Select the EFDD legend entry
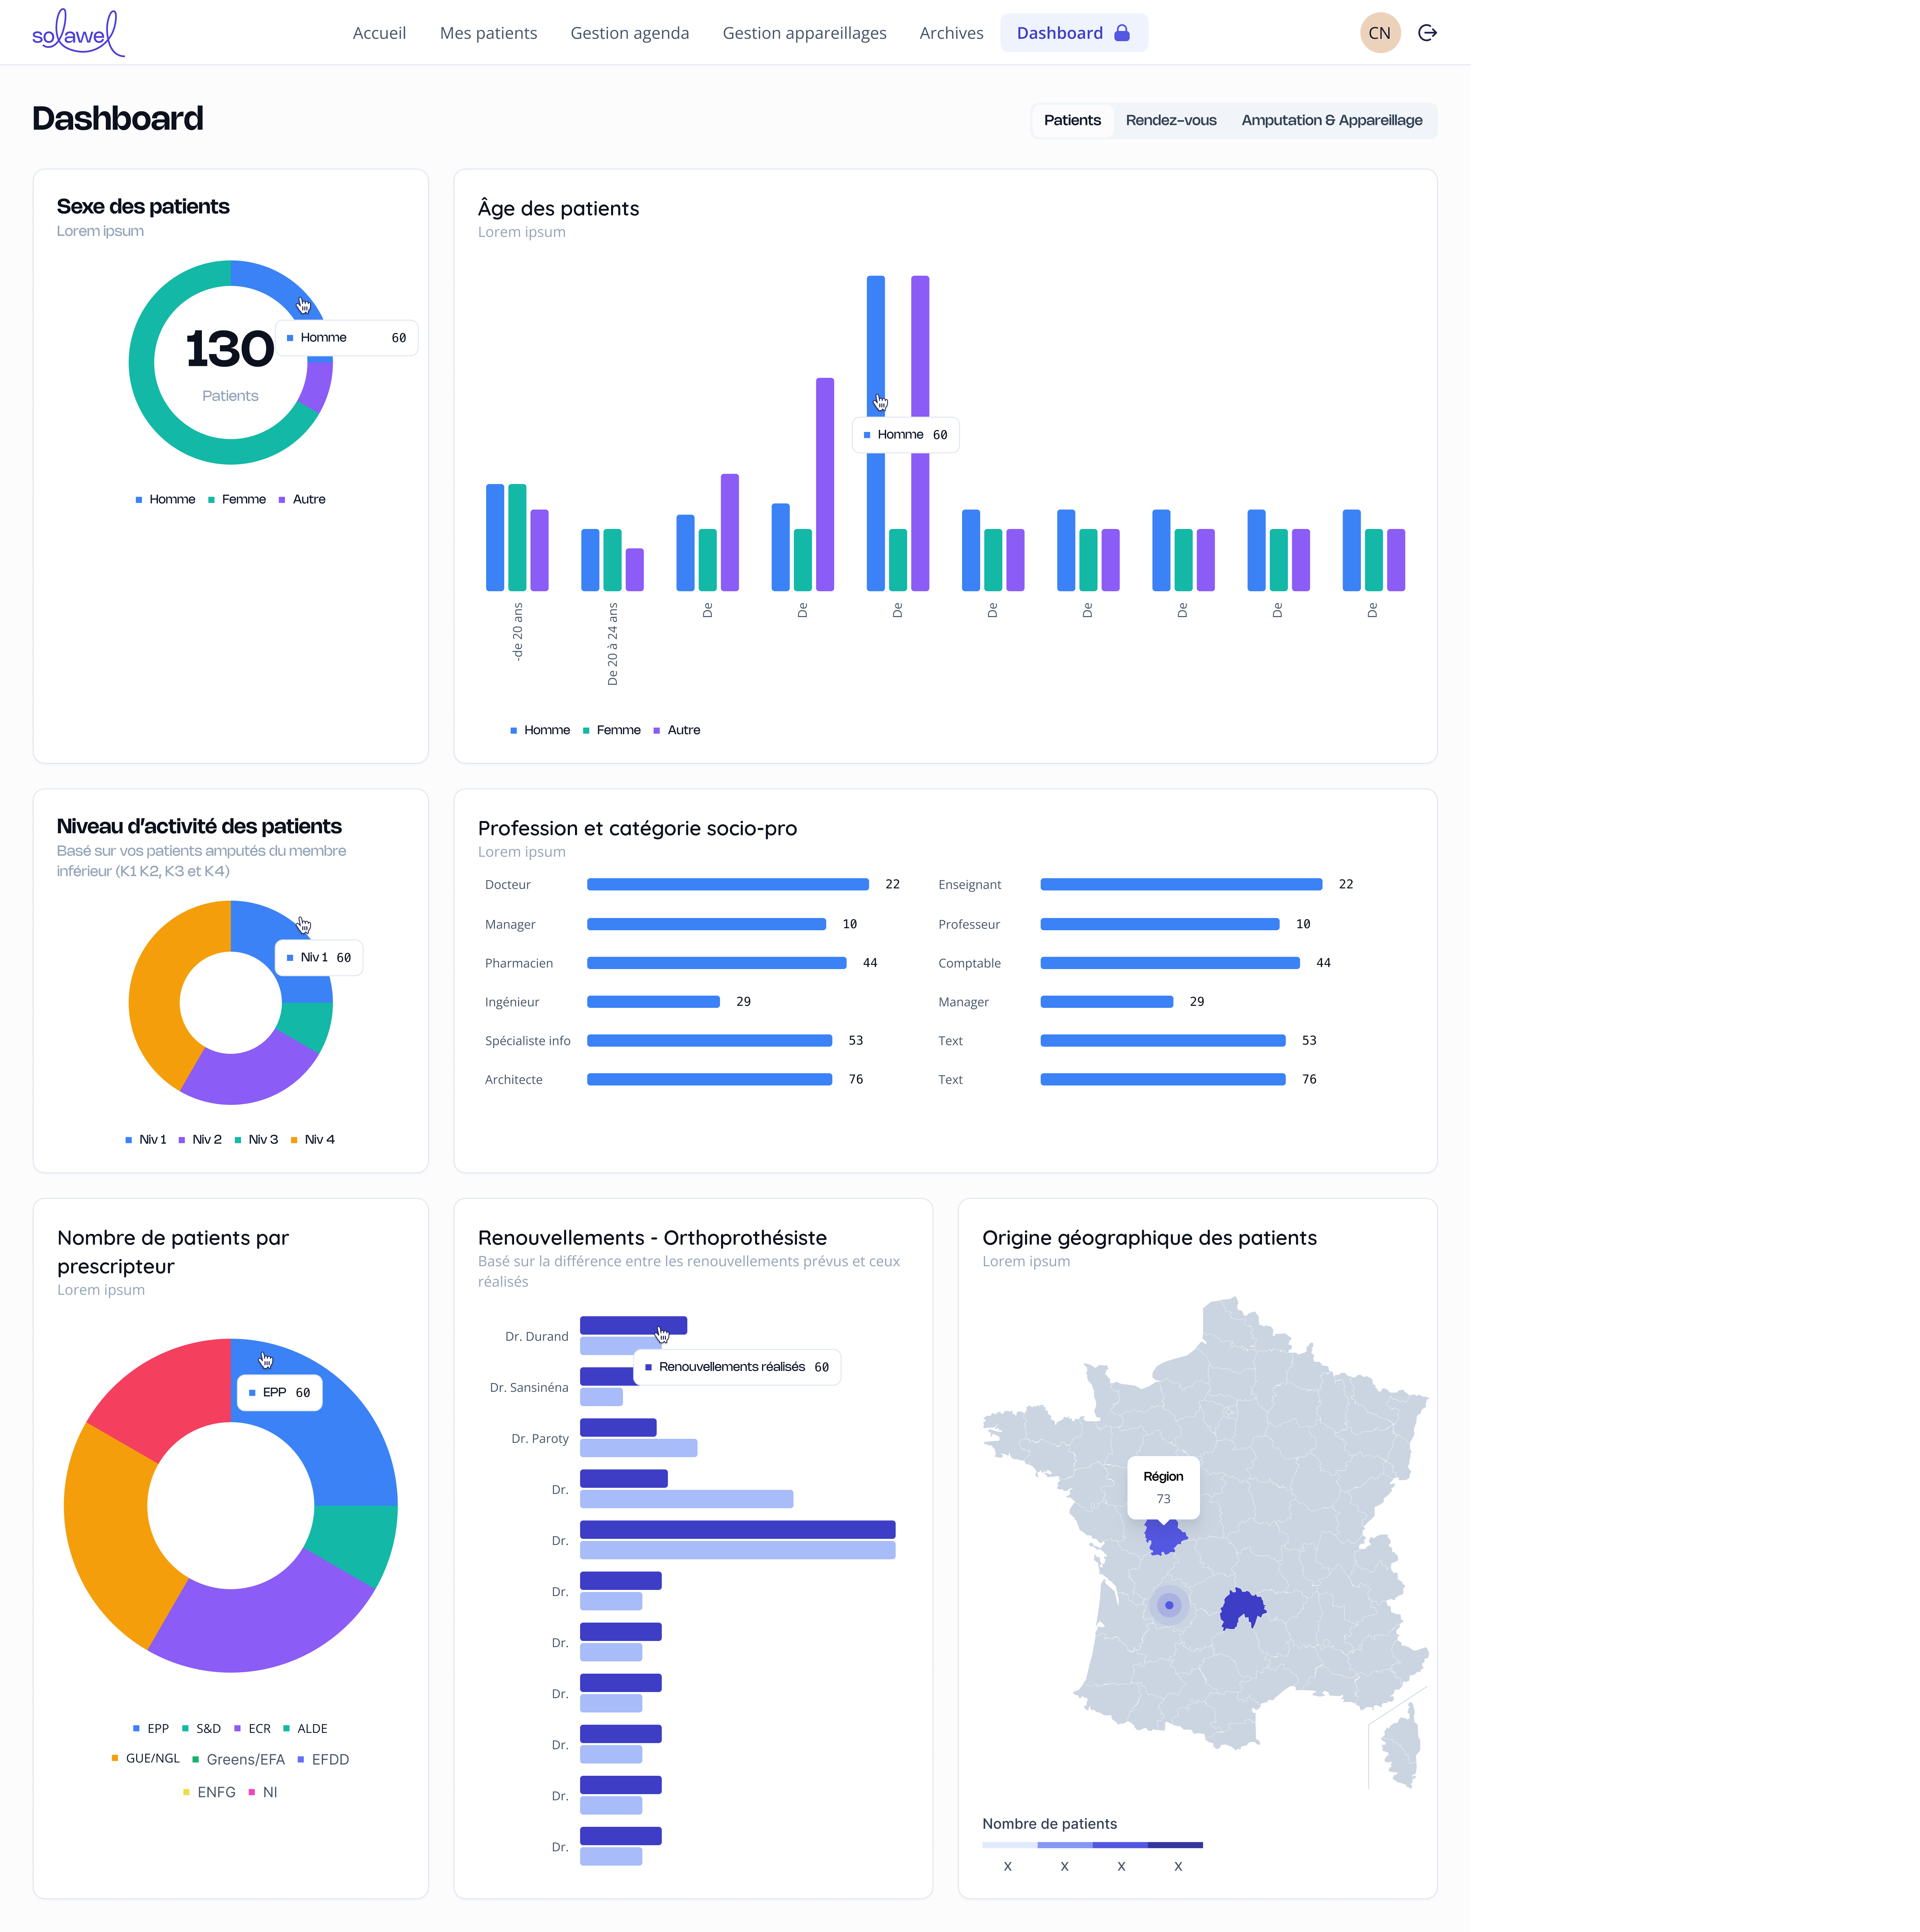Image resolution: width=1920 pixels, height=1932 pixels. click(x=323, y=1759)
